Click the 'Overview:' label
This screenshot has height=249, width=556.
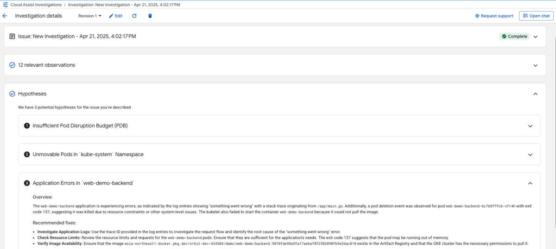(43, 197)
